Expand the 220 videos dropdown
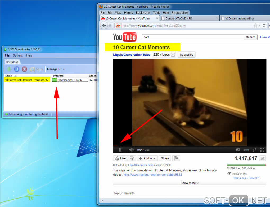This screenshot has width=270, height=207. (x=173, y=55)
